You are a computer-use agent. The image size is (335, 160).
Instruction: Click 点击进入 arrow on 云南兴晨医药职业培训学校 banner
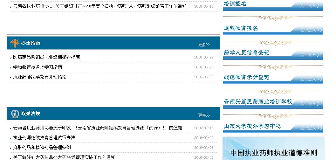311,104
